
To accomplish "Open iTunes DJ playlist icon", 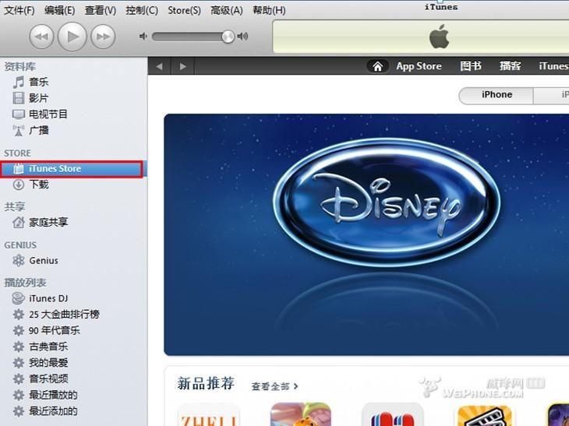I will (19, 298).
